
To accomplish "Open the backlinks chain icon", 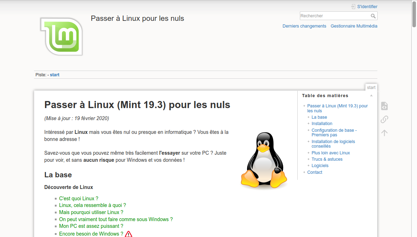I will click(384, 119).
